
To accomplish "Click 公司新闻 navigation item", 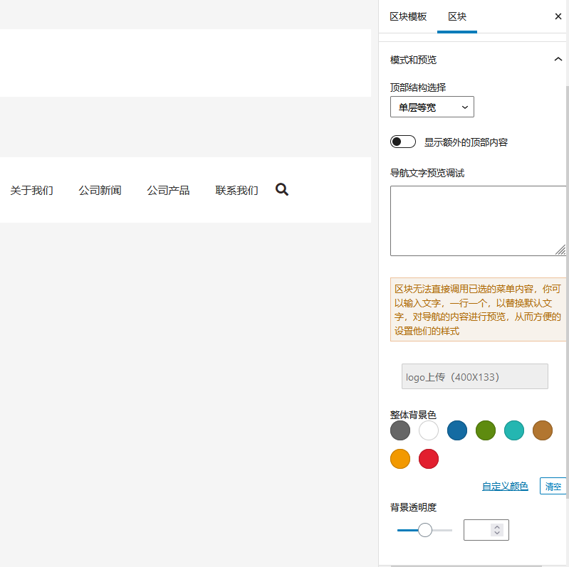I will tap(100, 191).
